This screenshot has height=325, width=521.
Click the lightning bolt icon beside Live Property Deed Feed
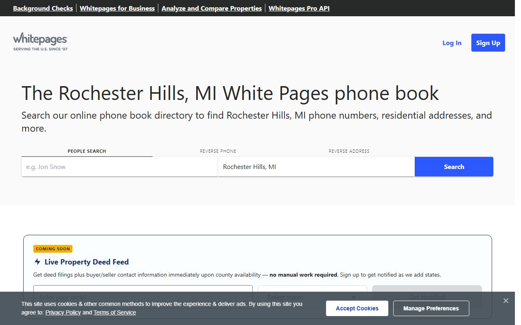(x=37, y=262)
